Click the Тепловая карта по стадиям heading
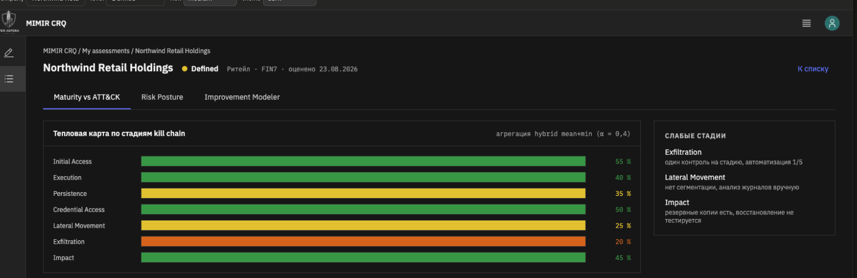 coord(119,133)
